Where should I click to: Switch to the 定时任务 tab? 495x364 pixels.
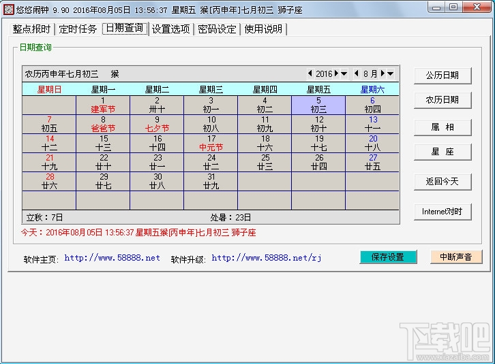coord(78,29)
